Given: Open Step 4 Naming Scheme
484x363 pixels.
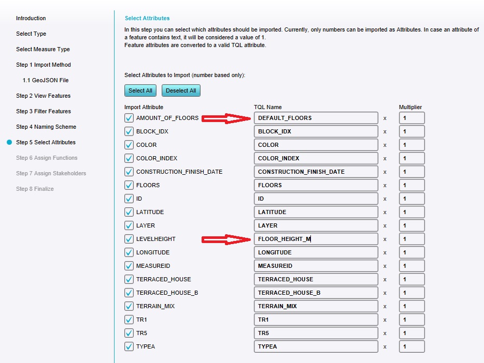Looking at the screenshot, I should coord(46,127).
